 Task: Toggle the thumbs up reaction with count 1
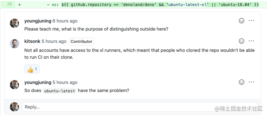pos(32,69)
